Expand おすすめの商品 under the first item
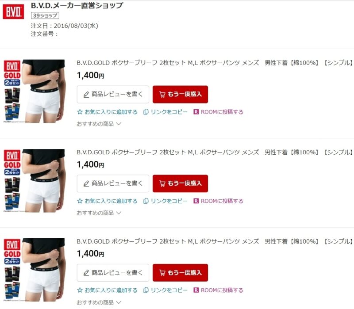 [99, 124]
